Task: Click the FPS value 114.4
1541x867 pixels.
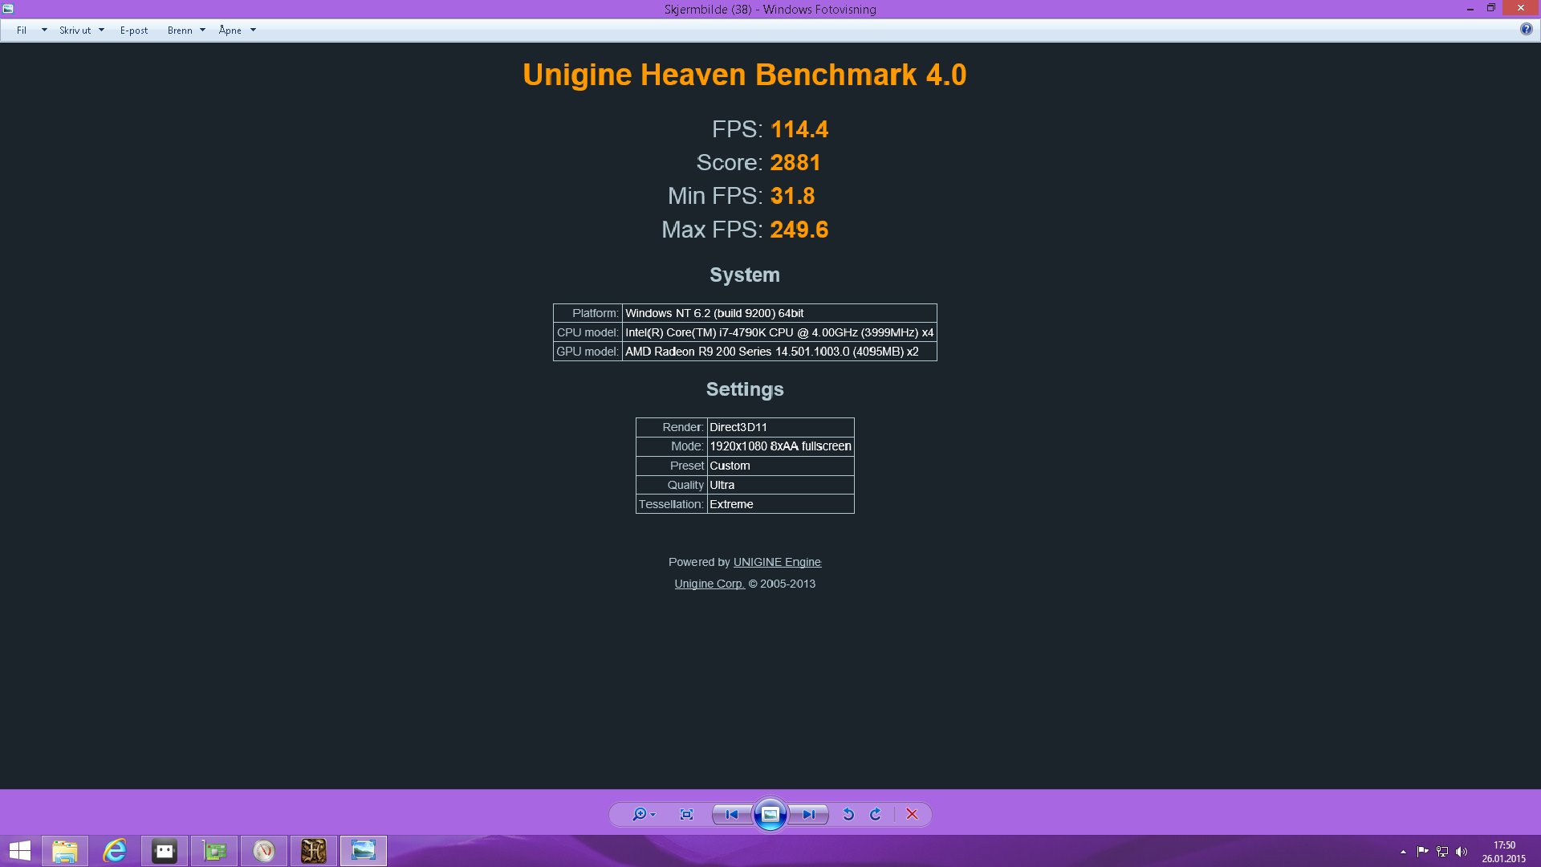Action: tap(799, 129)
